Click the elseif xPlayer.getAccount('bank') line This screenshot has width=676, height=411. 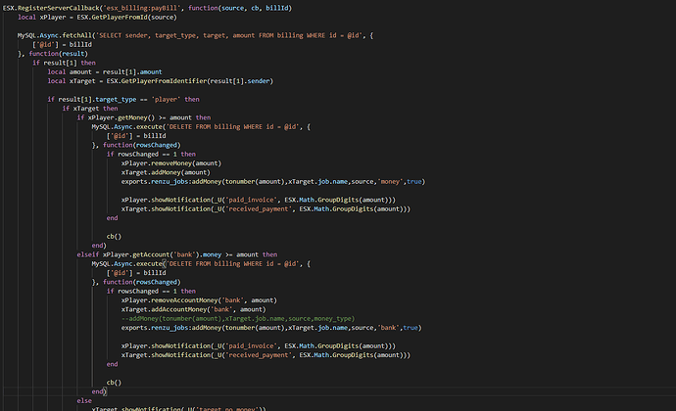[177, 254]
